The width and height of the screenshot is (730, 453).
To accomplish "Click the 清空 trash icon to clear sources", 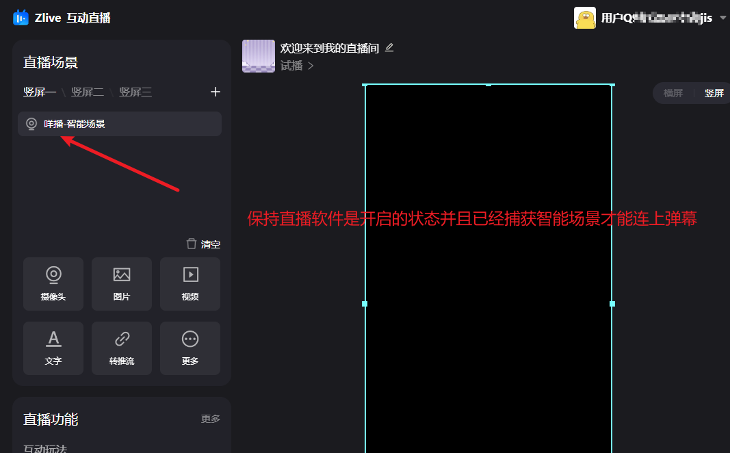I will click(x=192, y=243).
